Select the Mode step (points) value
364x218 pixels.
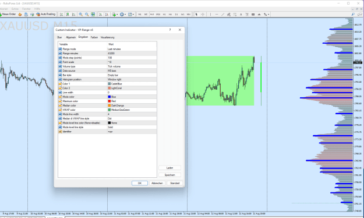[132, 58]
